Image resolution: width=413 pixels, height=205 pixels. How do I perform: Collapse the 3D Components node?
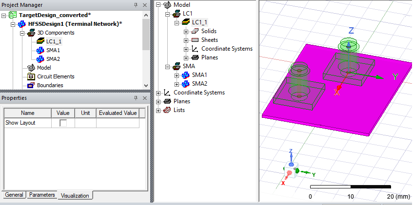pyautogui.click(x=22, y=33)
